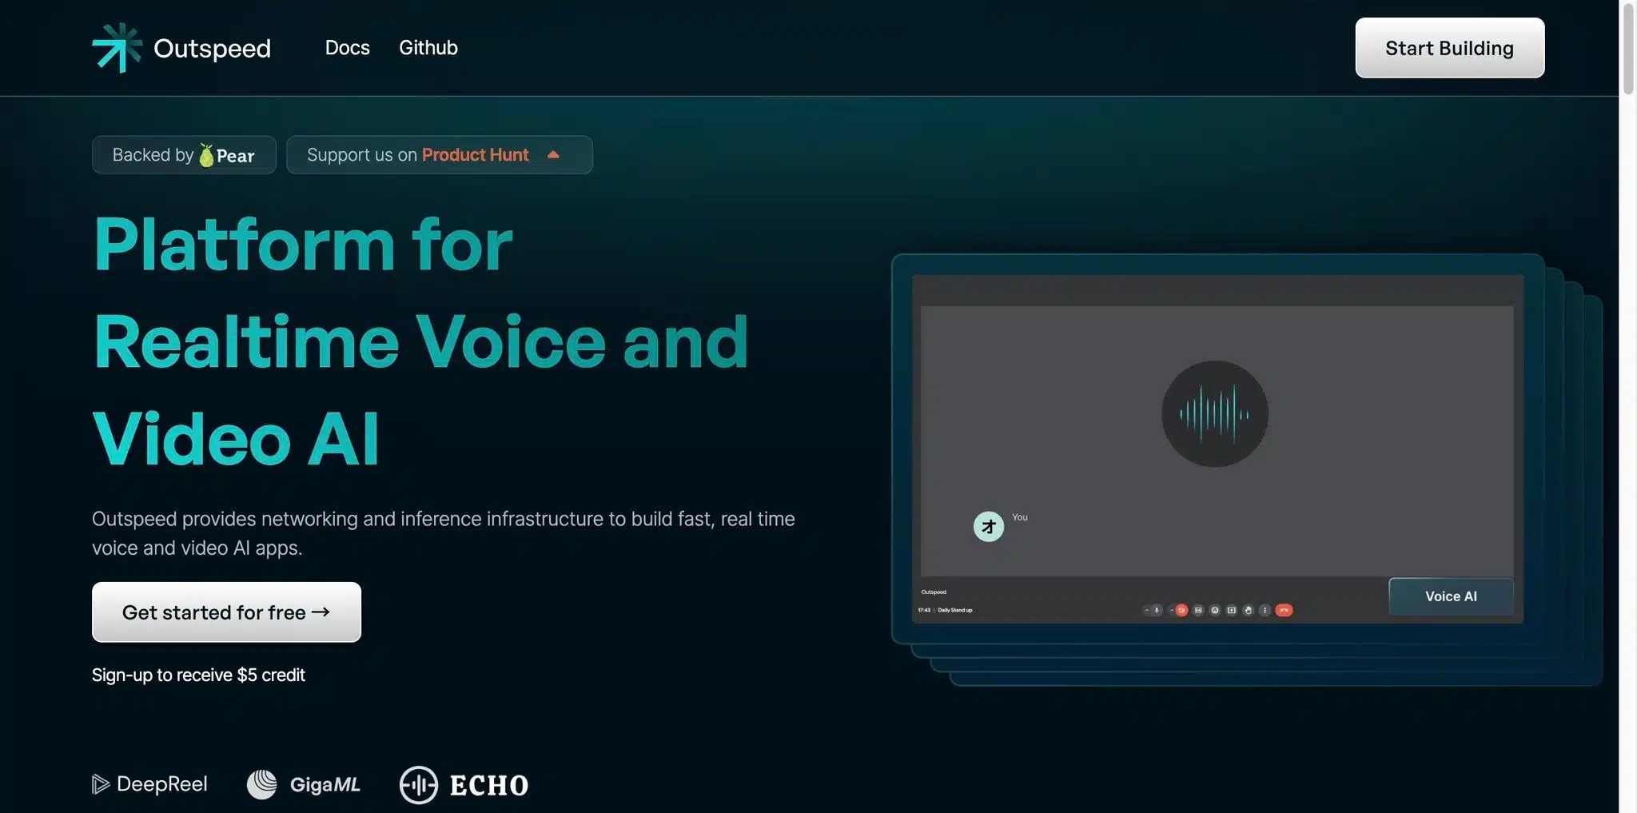Click the GigaML swirl logo icon
The image size is (1637, 813).
coord(261,784)
